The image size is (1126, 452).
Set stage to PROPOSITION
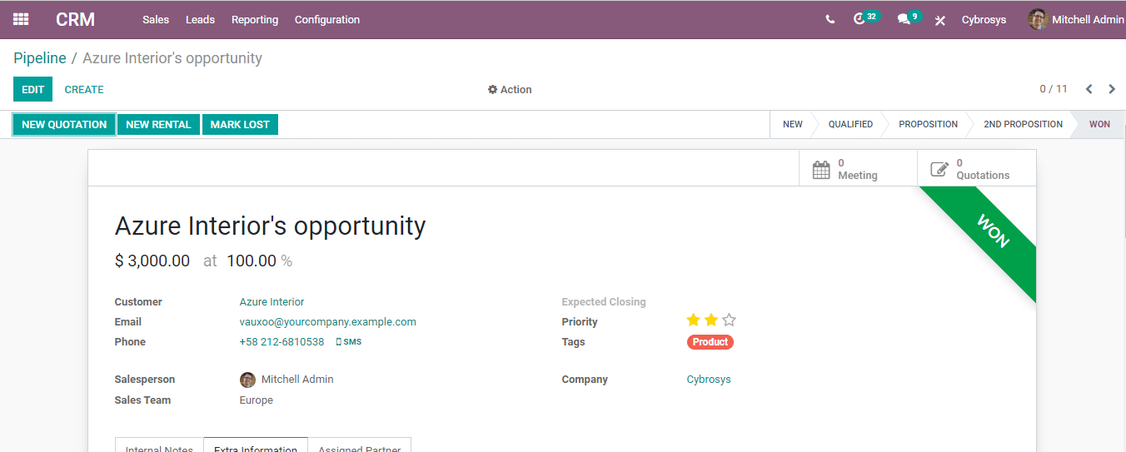[928, 124]
